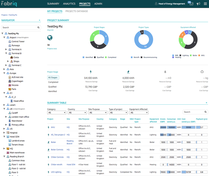Click the green Boiler donut segment
This screenshot has height=176, width=209.
pyautogui.click(x=182, y=42)
